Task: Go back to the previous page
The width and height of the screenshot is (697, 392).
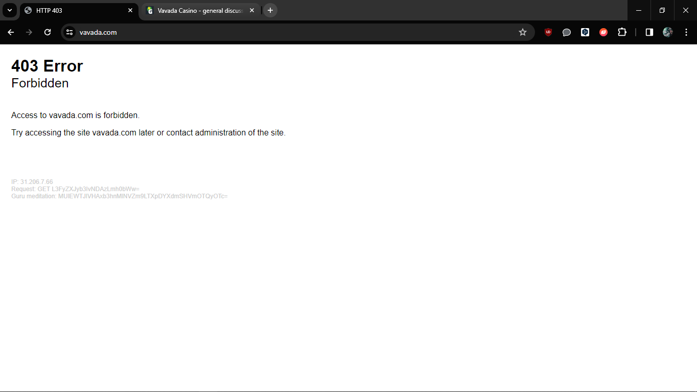Action: click(11, 32)
